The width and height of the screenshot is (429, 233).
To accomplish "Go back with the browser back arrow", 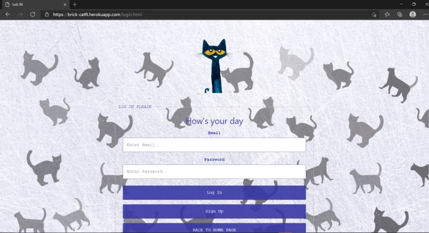I will coord(7,14).
